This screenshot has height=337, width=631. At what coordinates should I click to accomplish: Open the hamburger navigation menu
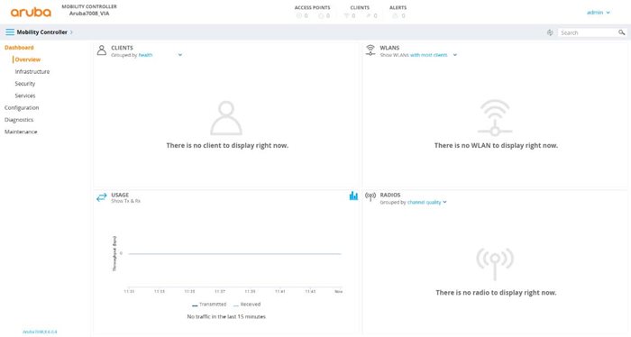[x=10, y=32]
